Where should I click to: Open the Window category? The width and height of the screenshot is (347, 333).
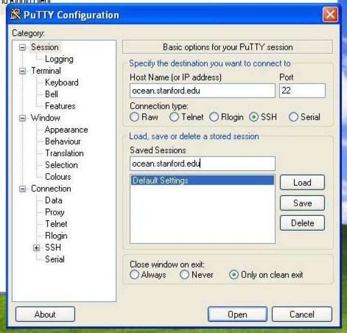[45, 118]
